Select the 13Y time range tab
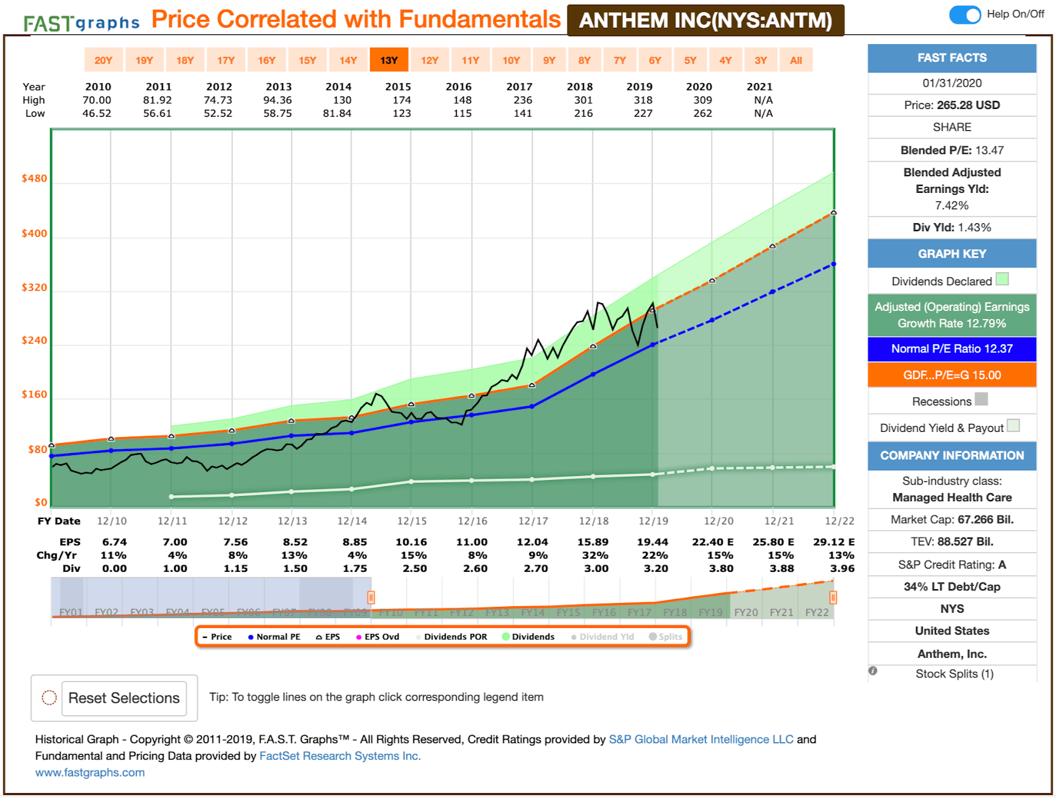Screen dimensions: 1056x799 click(x=389, y=60)
